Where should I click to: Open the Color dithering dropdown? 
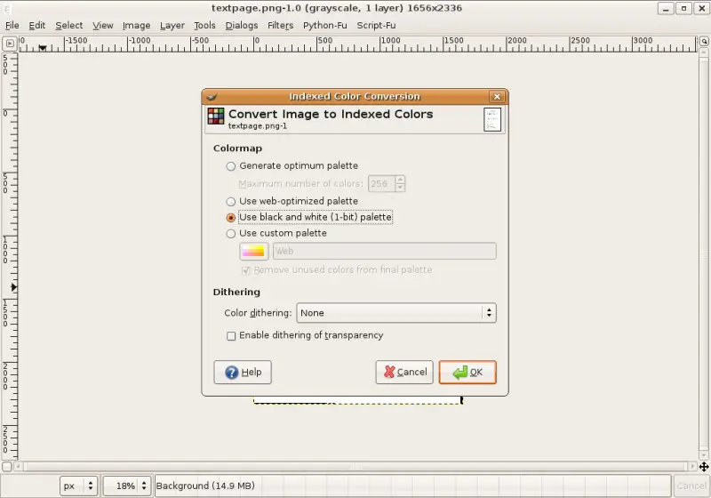[x=395, y=313]
